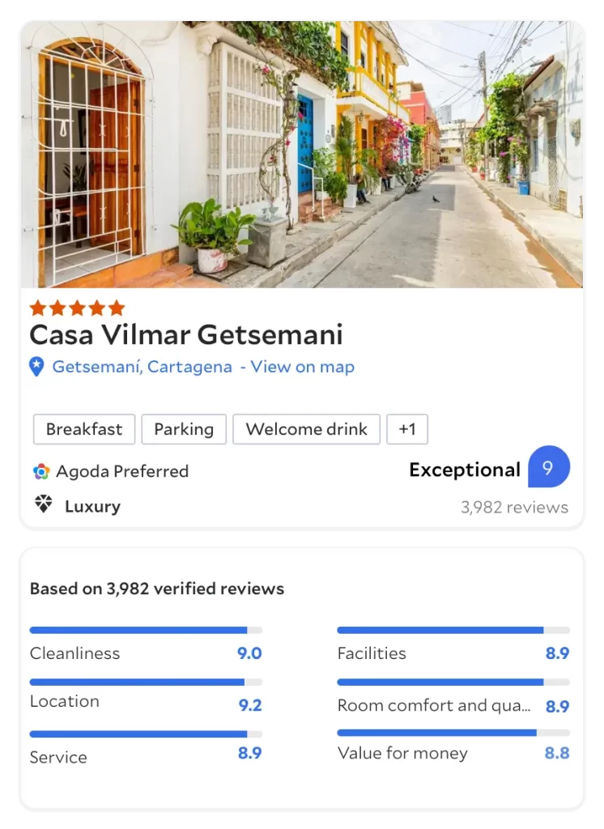This screenshot has height=829, width=604.
Task: Click the Cleanliness rating bar
Action: click(146, 630)
